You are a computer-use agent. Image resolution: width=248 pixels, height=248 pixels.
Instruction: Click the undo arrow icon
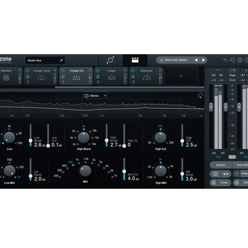[225, 60]
